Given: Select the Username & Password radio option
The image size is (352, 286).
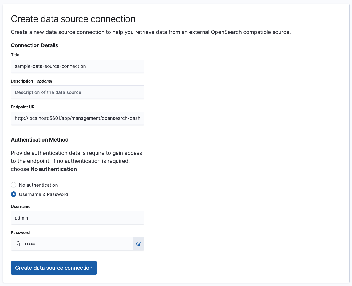Looking at the screenshot, I should click(x=14, y=194).
